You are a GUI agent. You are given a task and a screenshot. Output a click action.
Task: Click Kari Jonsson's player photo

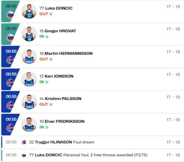coord(29,79)
